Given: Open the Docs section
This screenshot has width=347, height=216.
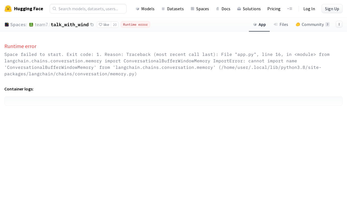Looking at the screenshot, I should coord(223,9).
